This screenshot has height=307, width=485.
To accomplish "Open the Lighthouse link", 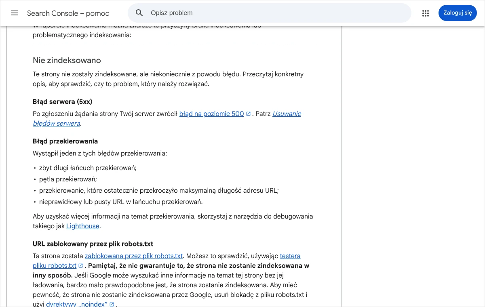I will (x=83, y=226).
